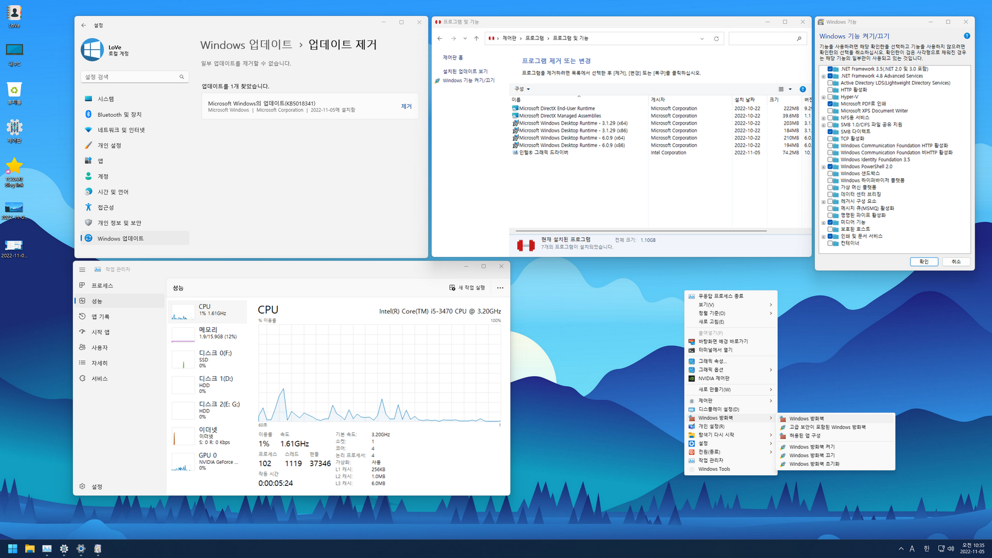Open the view options dropdown arrow in 프로그램 및 기능
Screen dimensions: 992x558
pos(790,89)
